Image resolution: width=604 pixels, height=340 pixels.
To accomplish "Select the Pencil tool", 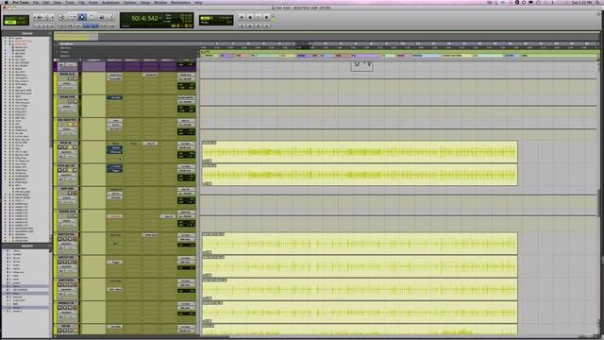I will pos(110,17).
